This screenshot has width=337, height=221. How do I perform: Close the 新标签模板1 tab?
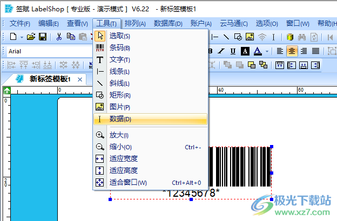tap(80, 80)
